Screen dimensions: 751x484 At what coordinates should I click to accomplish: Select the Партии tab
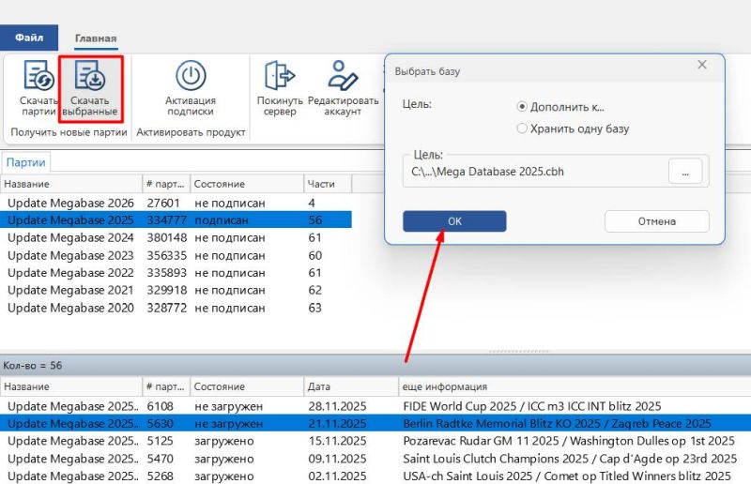click(x=26, y=162)
